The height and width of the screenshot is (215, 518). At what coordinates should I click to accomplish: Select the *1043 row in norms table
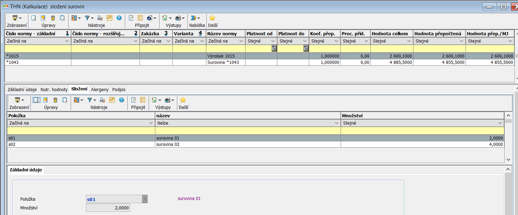tap(105, 62)
